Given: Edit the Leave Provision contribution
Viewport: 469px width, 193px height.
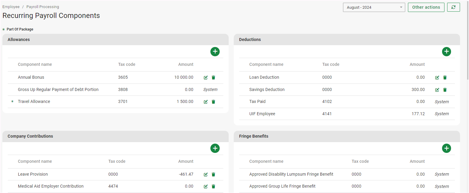Looking at the screenshot, I should coord(206,174).
